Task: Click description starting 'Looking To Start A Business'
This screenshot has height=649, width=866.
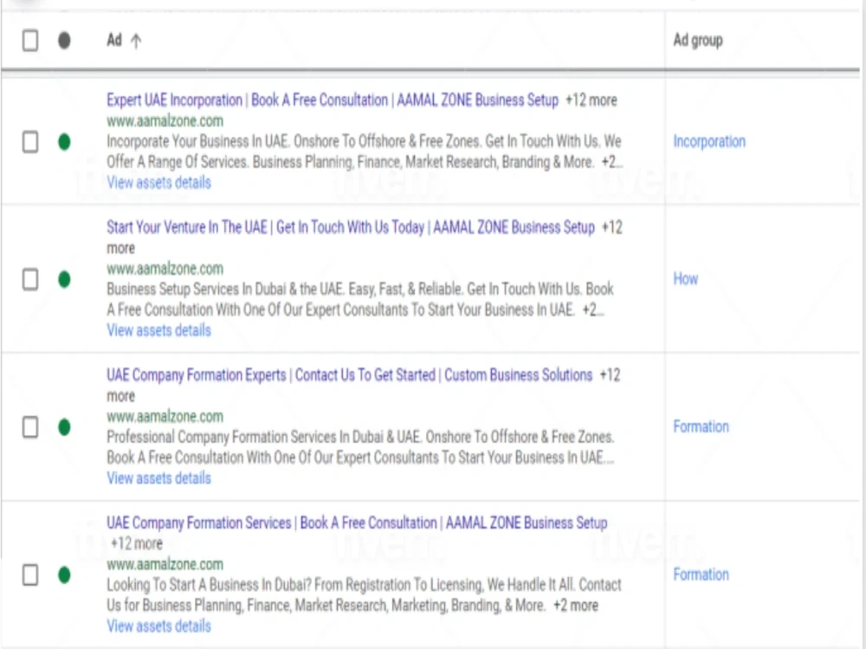Action: click(365, 595)
